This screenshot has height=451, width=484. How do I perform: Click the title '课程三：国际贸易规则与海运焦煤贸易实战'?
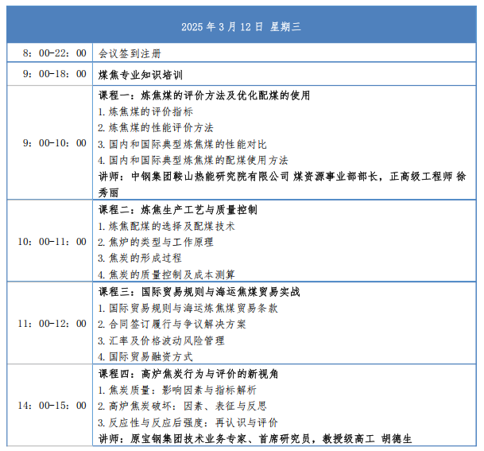coord(199,292)
